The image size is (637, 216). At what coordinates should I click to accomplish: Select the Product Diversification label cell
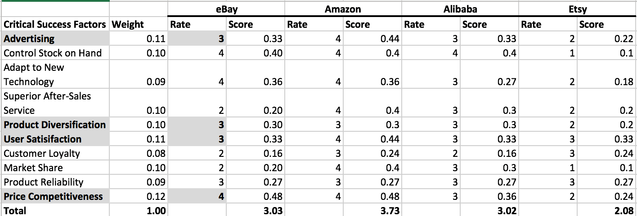click(55, 125)
